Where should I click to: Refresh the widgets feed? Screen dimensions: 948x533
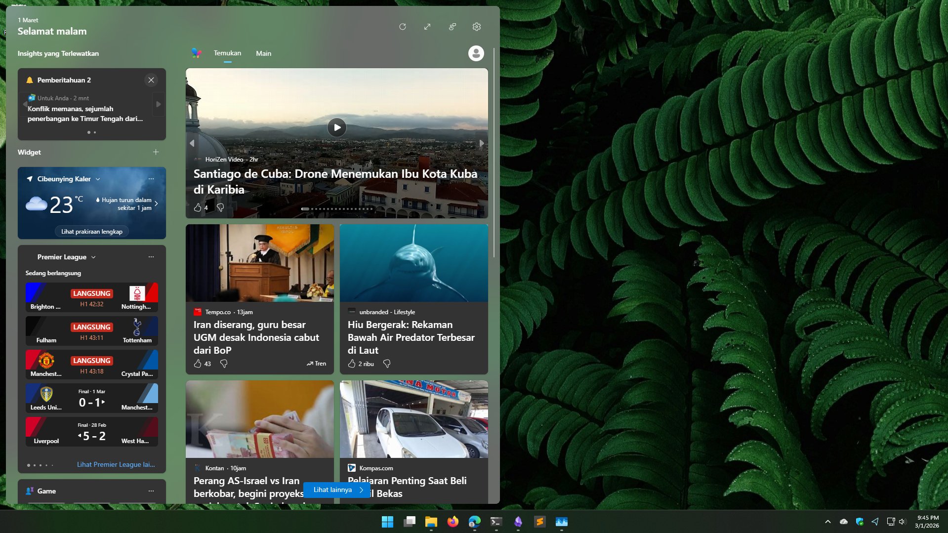pyautogui.click(x=403, y=26)
